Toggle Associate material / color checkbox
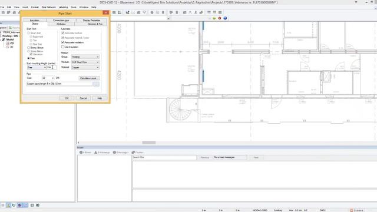The image size is (377, 212). click(63, 38)
